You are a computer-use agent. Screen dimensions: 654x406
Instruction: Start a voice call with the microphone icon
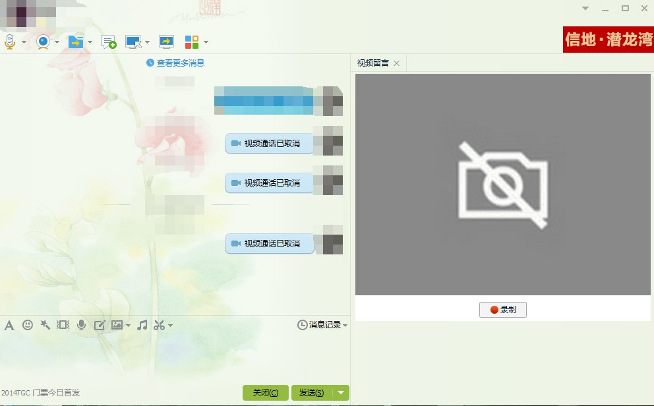pyautogui.click(x=10, y=42)
